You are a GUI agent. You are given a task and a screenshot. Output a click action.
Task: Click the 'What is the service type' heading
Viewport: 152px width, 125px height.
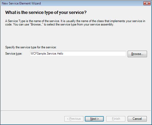pos(46,12)
